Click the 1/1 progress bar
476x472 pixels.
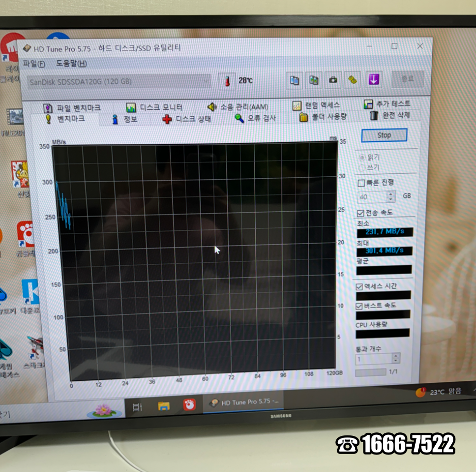tap(370, 373)
